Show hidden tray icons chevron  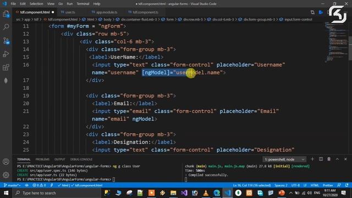point(291,193)
